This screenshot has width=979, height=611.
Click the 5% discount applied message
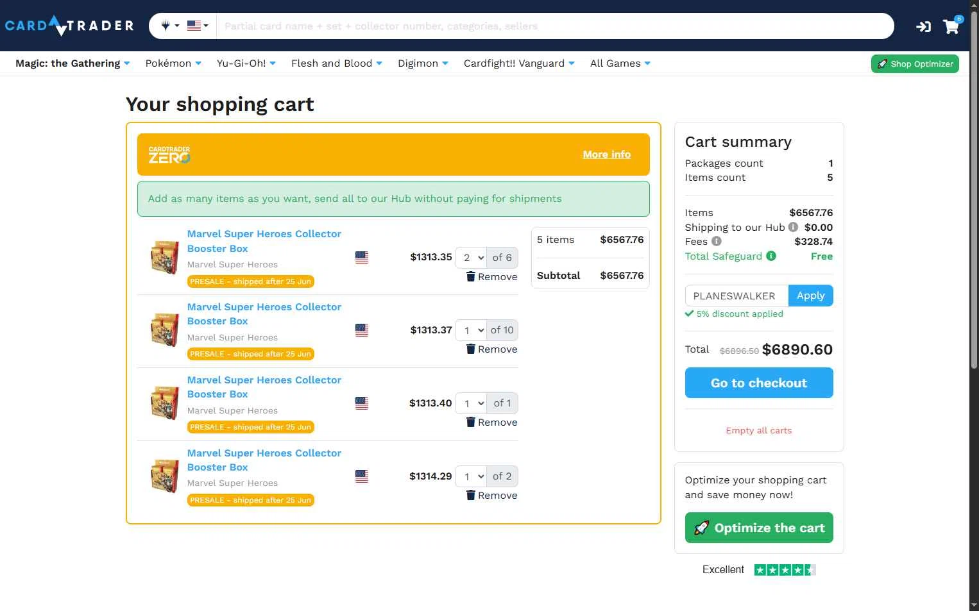click(734, 314)
